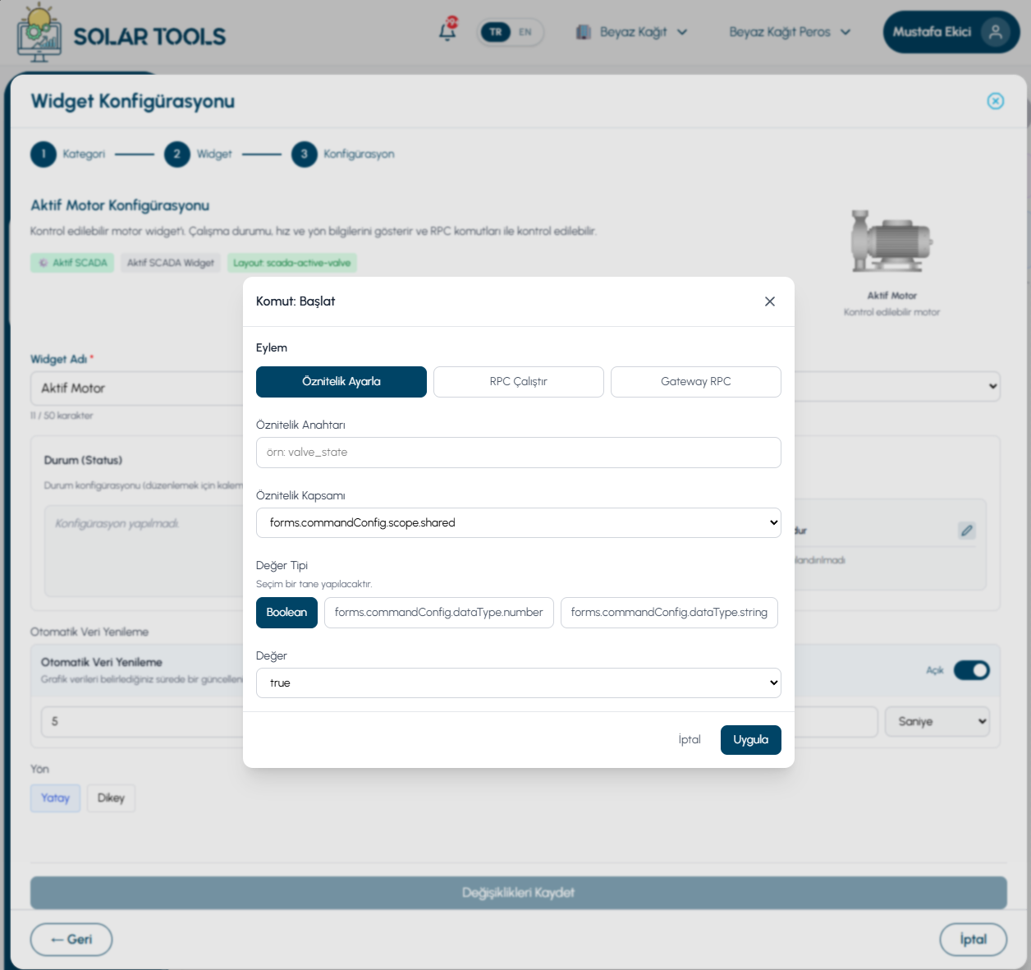Viewport: 1031px width, 970px height.
Task: Open the Değer true dropdown
Action: 519,683
